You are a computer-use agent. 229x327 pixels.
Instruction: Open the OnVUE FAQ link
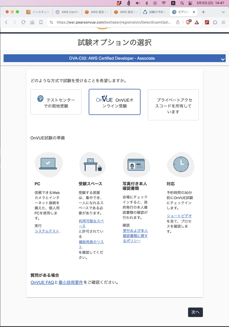click(42, 283)
